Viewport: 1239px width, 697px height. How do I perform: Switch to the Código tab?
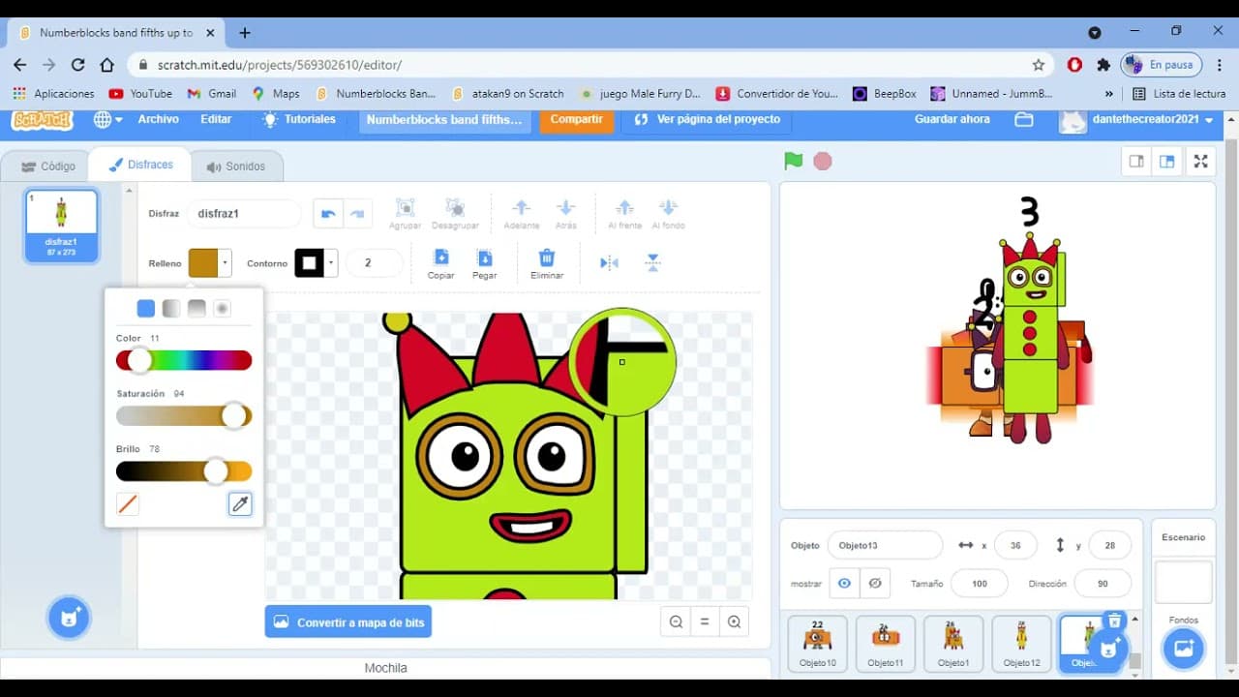[x=47, y=167]
